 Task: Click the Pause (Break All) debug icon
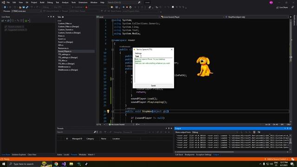point(123,7)
